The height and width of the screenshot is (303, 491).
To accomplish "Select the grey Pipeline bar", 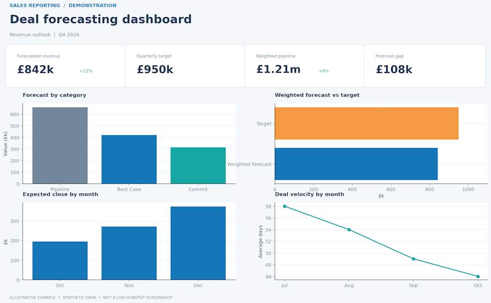I will pyautogui.click(x=60, y=145).
